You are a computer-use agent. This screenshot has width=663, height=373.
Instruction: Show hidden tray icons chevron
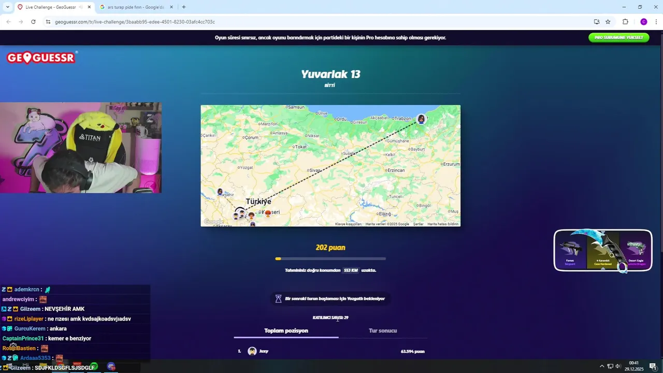602,366
